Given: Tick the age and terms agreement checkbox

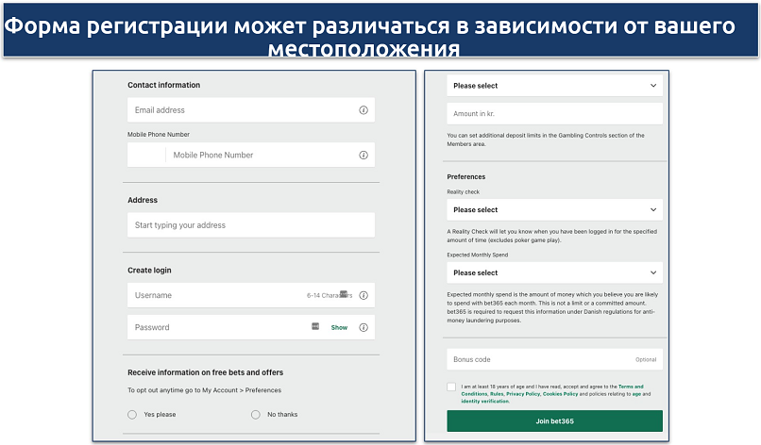Looking at the screenshot, I should click(x=452, y=387).
